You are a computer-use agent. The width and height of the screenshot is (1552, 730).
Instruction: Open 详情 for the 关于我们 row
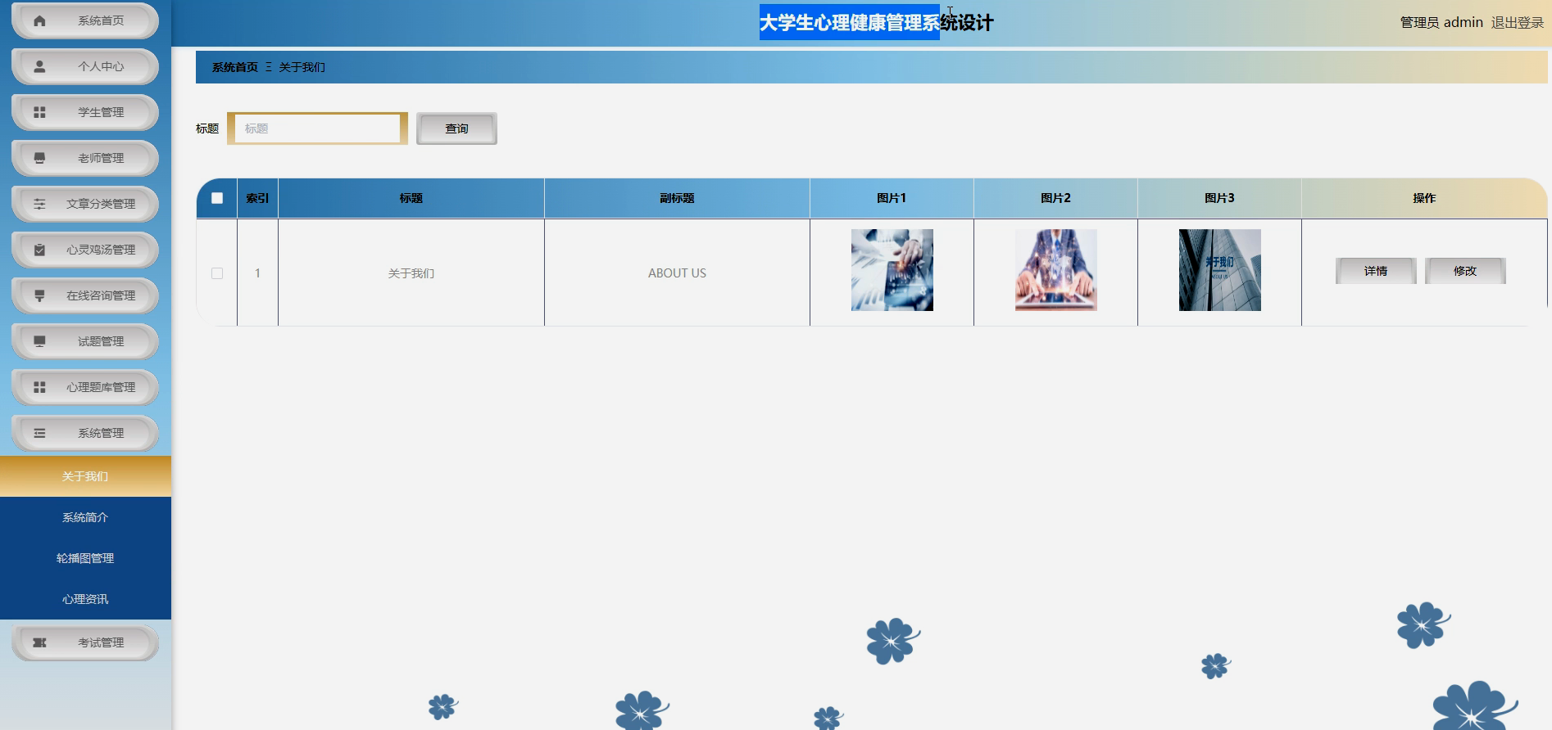pyautogui.click(x=1376, y=271)
